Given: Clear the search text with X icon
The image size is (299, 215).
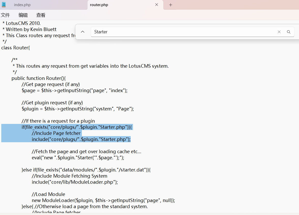Looking at the screenshot, I should coord(279,32).
